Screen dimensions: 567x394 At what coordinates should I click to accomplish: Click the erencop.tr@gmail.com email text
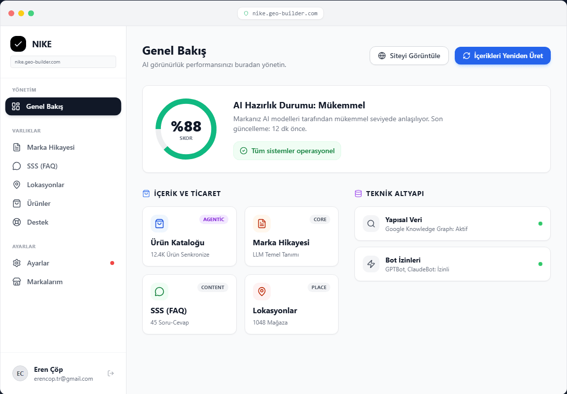pos(63,379)
